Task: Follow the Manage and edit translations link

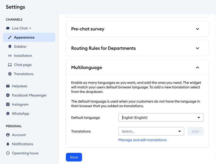Action: 142,140
